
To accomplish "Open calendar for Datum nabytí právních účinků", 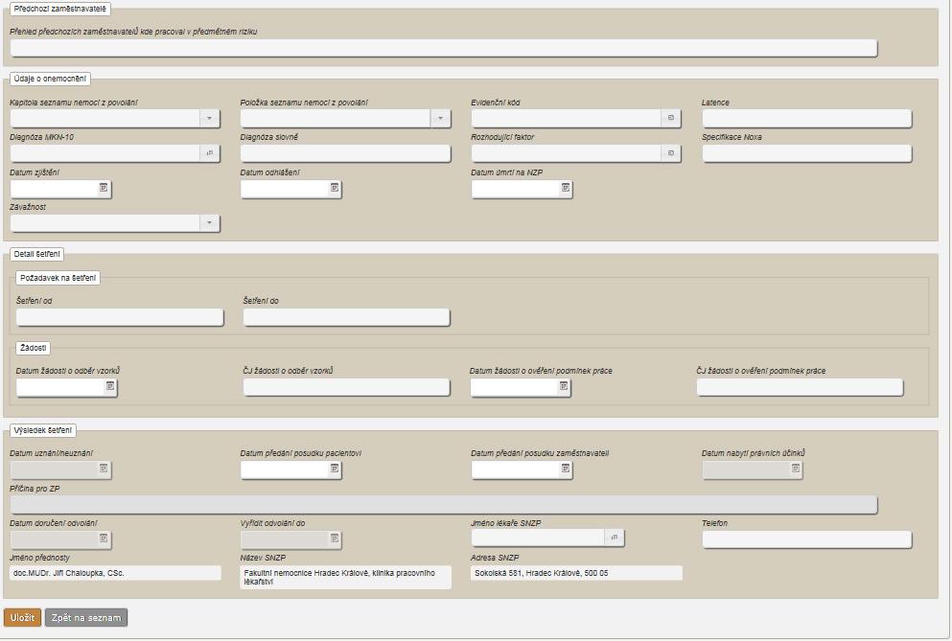I will coord(796,469).
